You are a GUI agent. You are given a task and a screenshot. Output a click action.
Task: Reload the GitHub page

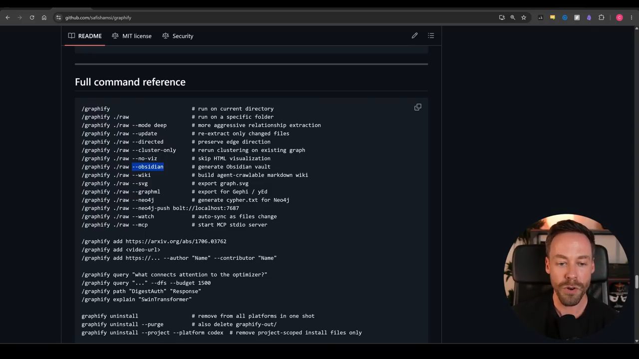pyautogui.click(x=32, y=17)
